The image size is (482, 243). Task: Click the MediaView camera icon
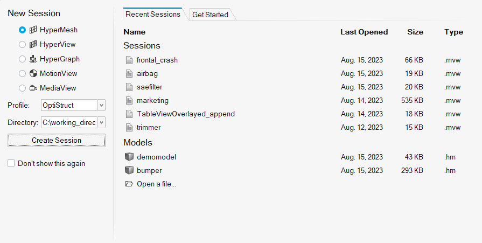pyautogui.click(x=33, y=88)
